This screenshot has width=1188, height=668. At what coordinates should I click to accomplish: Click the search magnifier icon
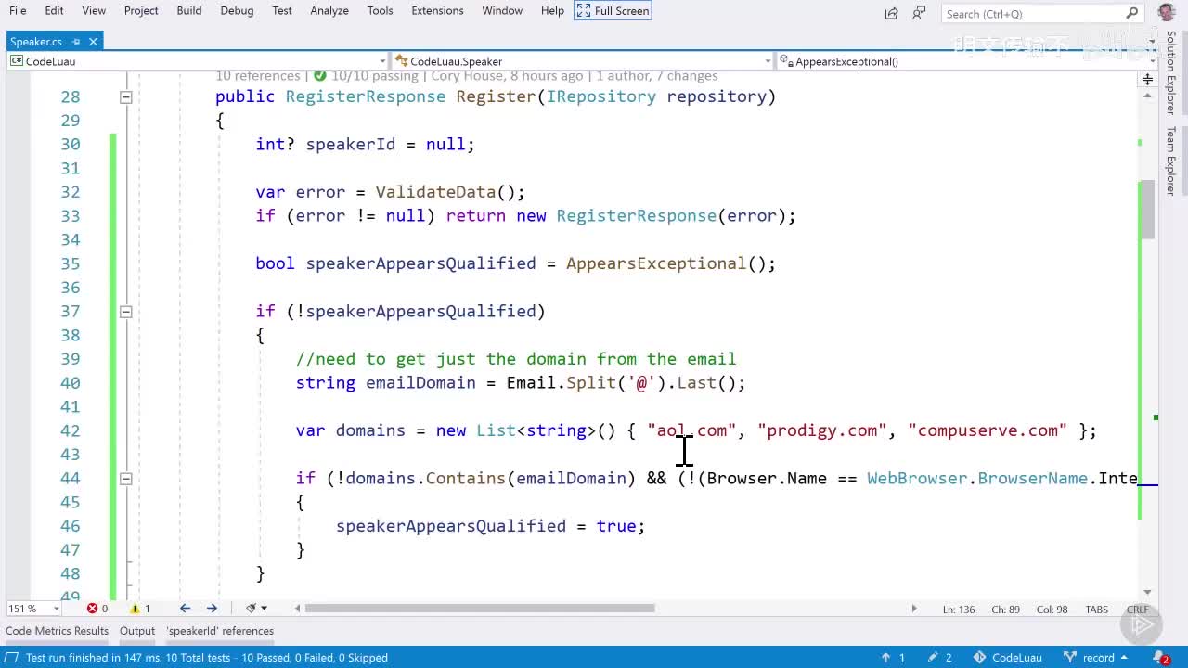[x=1132, y=13]
